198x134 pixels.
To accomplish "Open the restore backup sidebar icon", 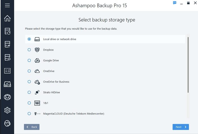I will [x=7, y=44].
